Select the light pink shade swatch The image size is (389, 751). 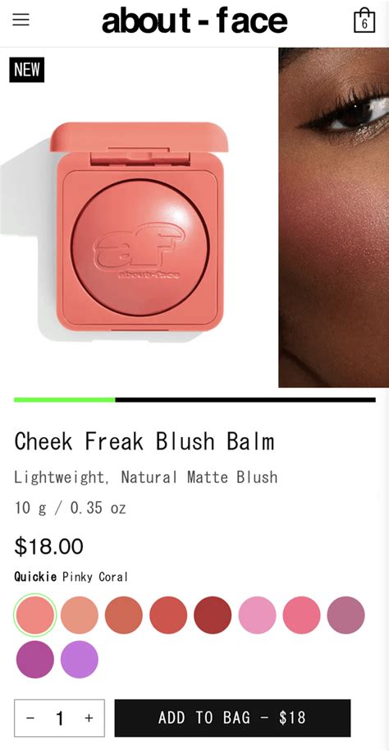coord(257,615)
